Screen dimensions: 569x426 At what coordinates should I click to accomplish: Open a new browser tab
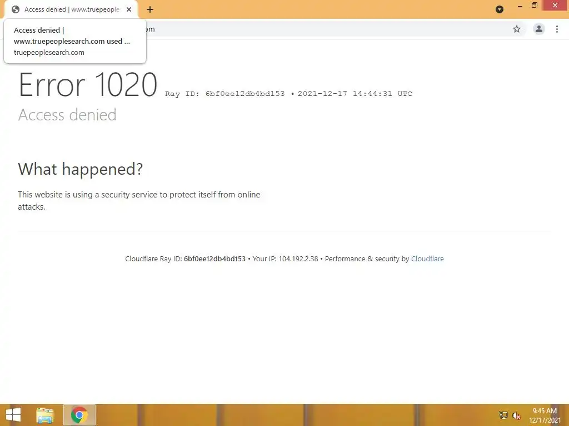[x=150, y=9]
